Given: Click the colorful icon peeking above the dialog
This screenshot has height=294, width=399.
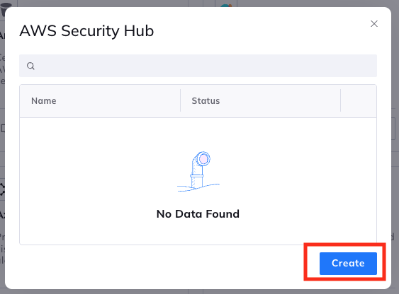Looking at the screenshot, I should (226, 6).
